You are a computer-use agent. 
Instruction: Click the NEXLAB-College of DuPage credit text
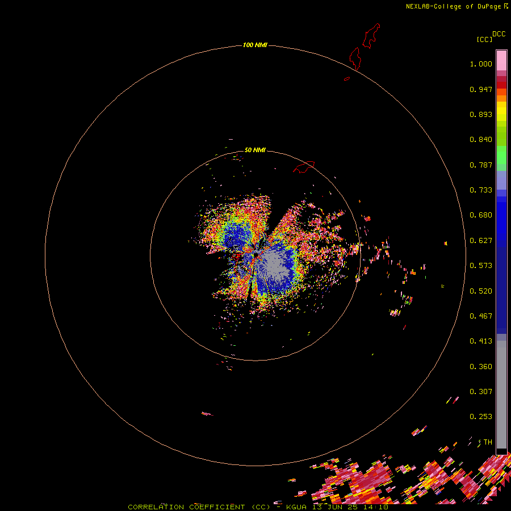(454, 6)
